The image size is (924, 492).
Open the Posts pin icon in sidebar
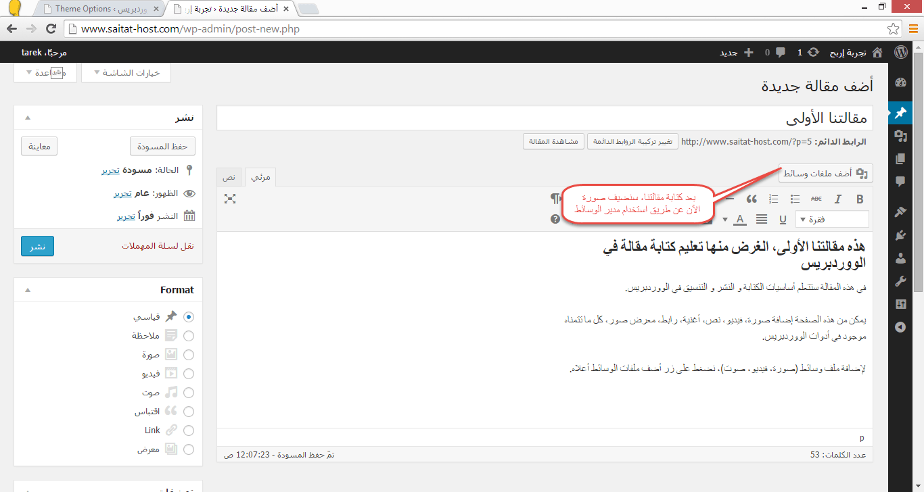pos(900,113)
